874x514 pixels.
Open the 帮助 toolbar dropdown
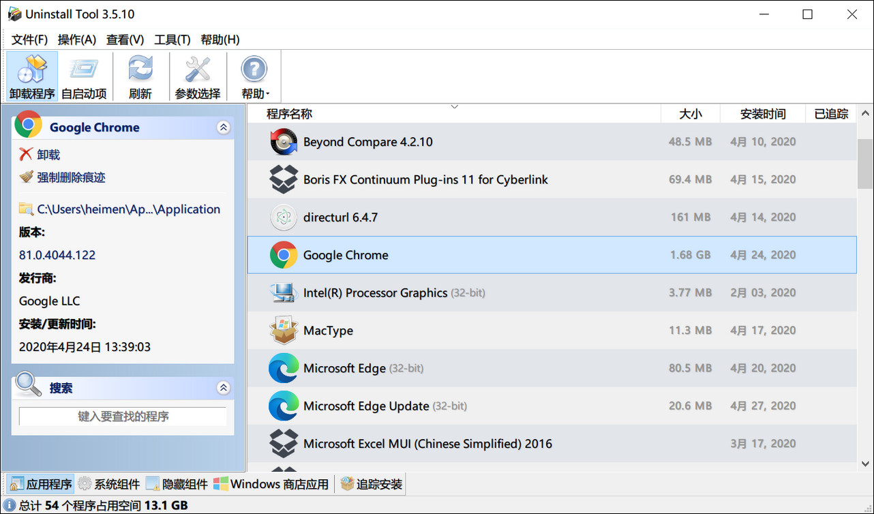[x=255, y=77]
